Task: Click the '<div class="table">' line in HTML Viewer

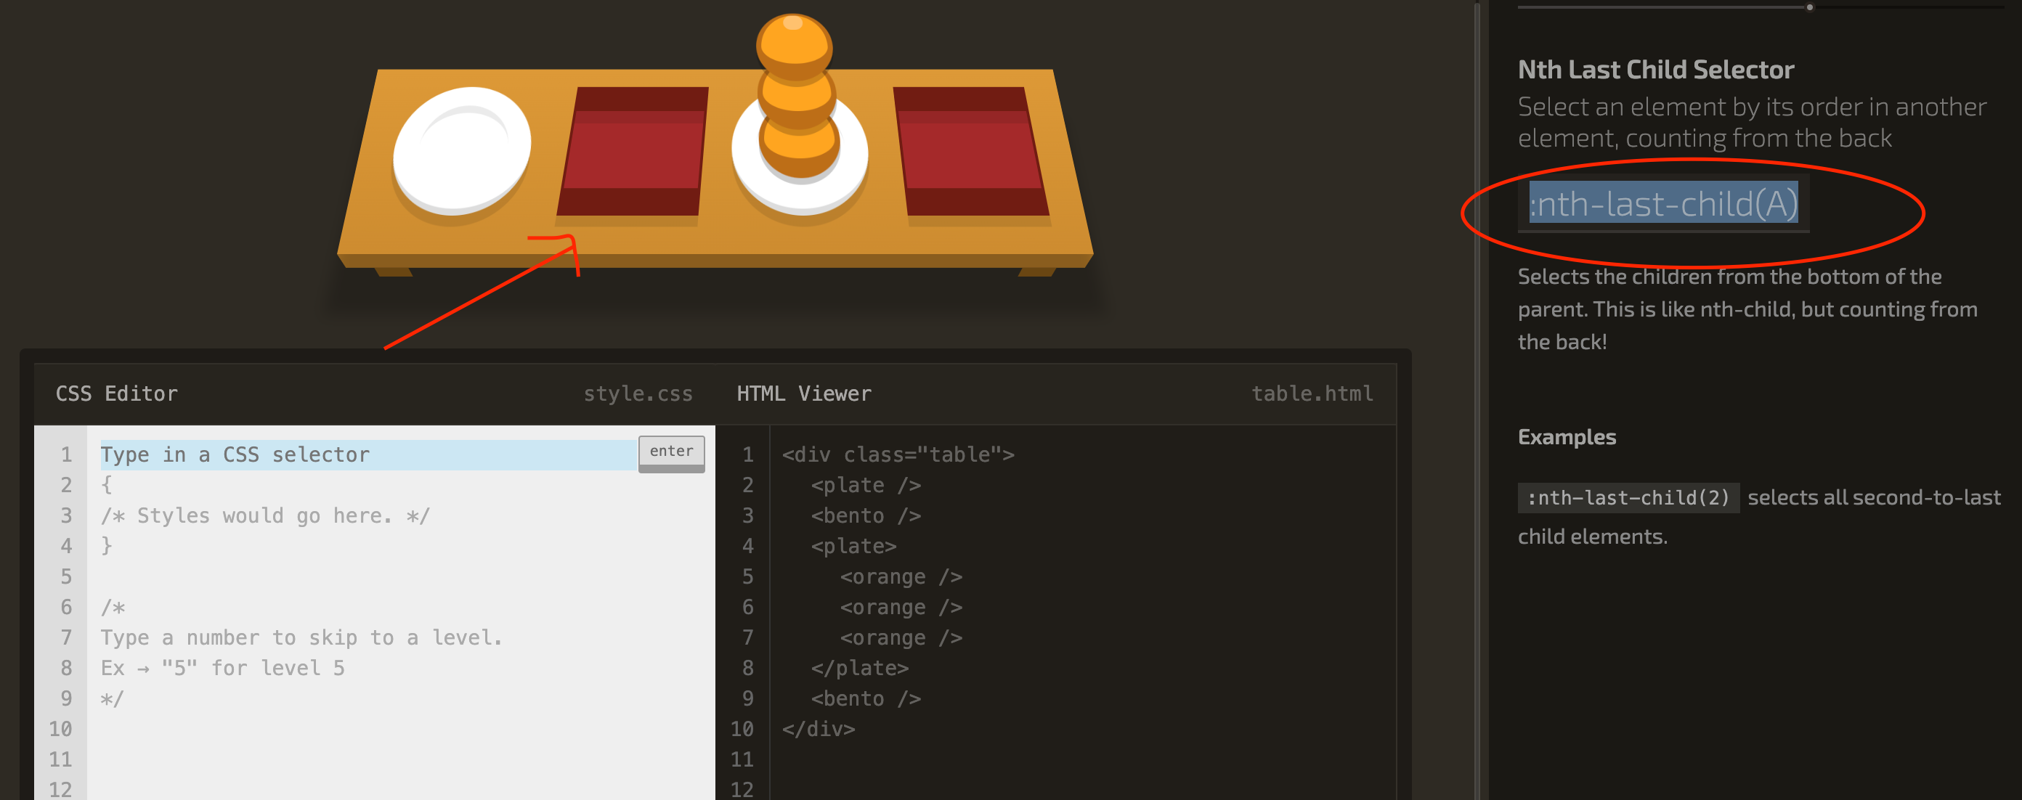Action: click(x=898, y=455)
